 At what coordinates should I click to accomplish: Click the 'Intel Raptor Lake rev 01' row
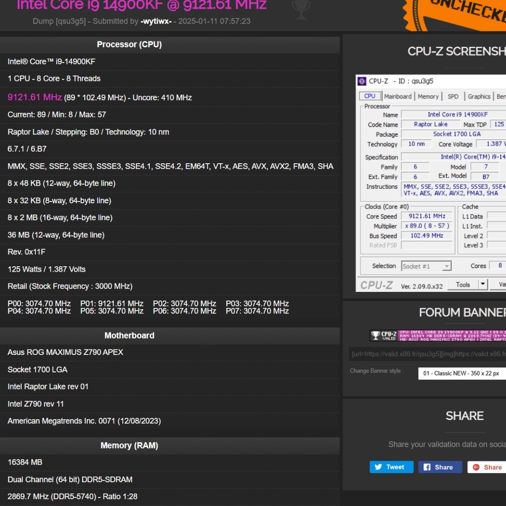tap(170, 387)
